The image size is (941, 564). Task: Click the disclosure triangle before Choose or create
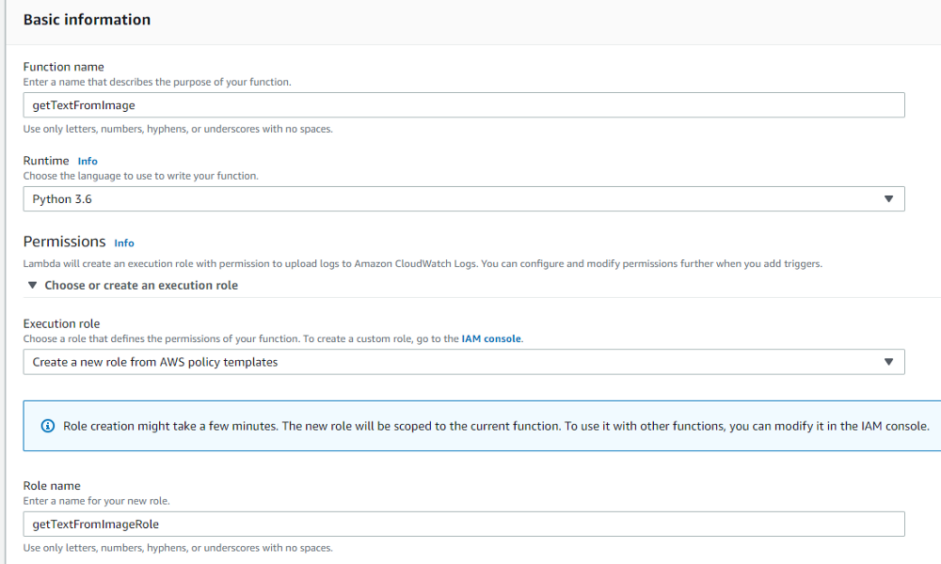[33, 285]
